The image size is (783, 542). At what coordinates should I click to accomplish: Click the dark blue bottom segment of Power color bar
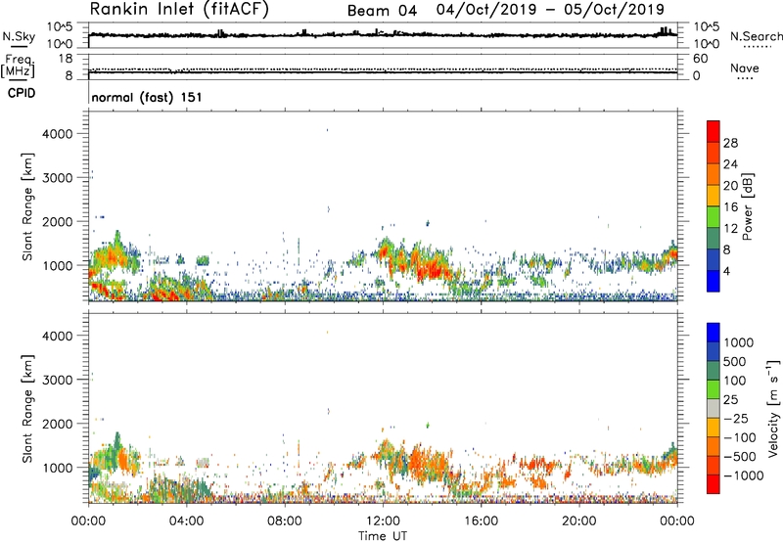[714, 281]
